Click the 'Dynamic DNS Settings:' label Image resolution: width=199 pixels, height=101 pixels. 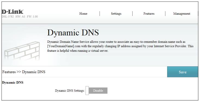70,91
